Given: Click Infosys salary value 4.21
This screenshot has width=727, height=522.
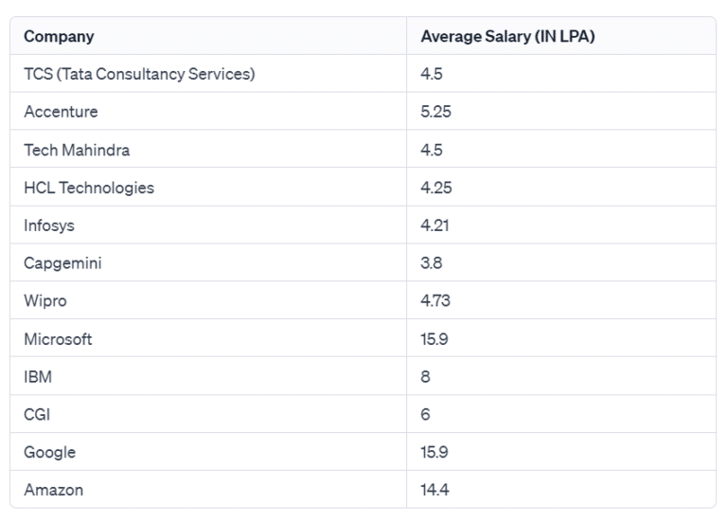Looking at the screenshot, I should pyautogui.click(x=434, y=225).
